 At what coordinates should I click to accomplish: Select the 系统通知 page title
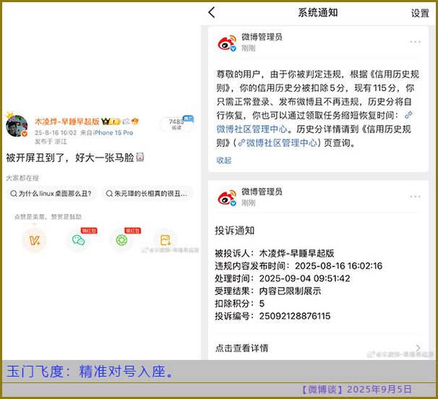point(318,12)
